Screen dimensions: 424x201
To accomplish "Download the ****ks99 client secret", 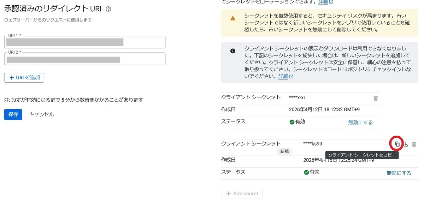I will coord(406,144).
